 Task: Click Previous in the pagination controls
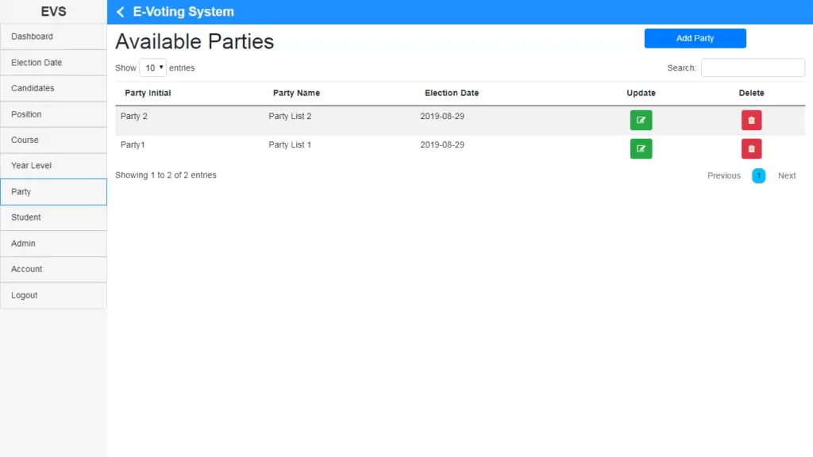723,175
